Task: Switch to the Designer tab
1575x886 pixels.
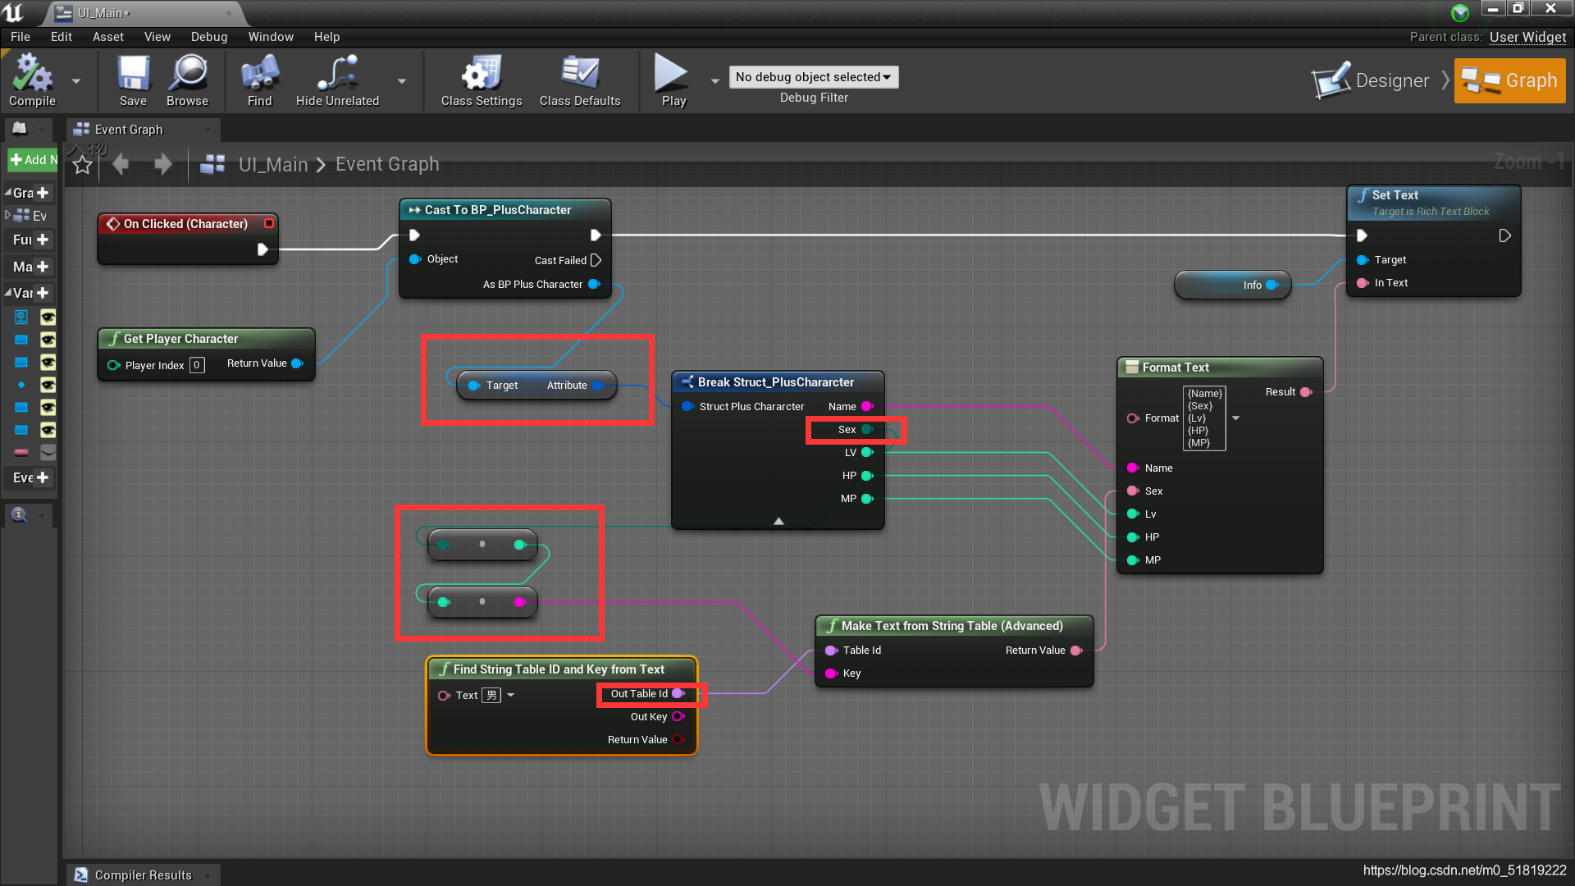Action: point(1386,80)
